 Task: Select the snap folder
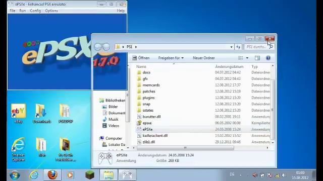coord(146,104)
